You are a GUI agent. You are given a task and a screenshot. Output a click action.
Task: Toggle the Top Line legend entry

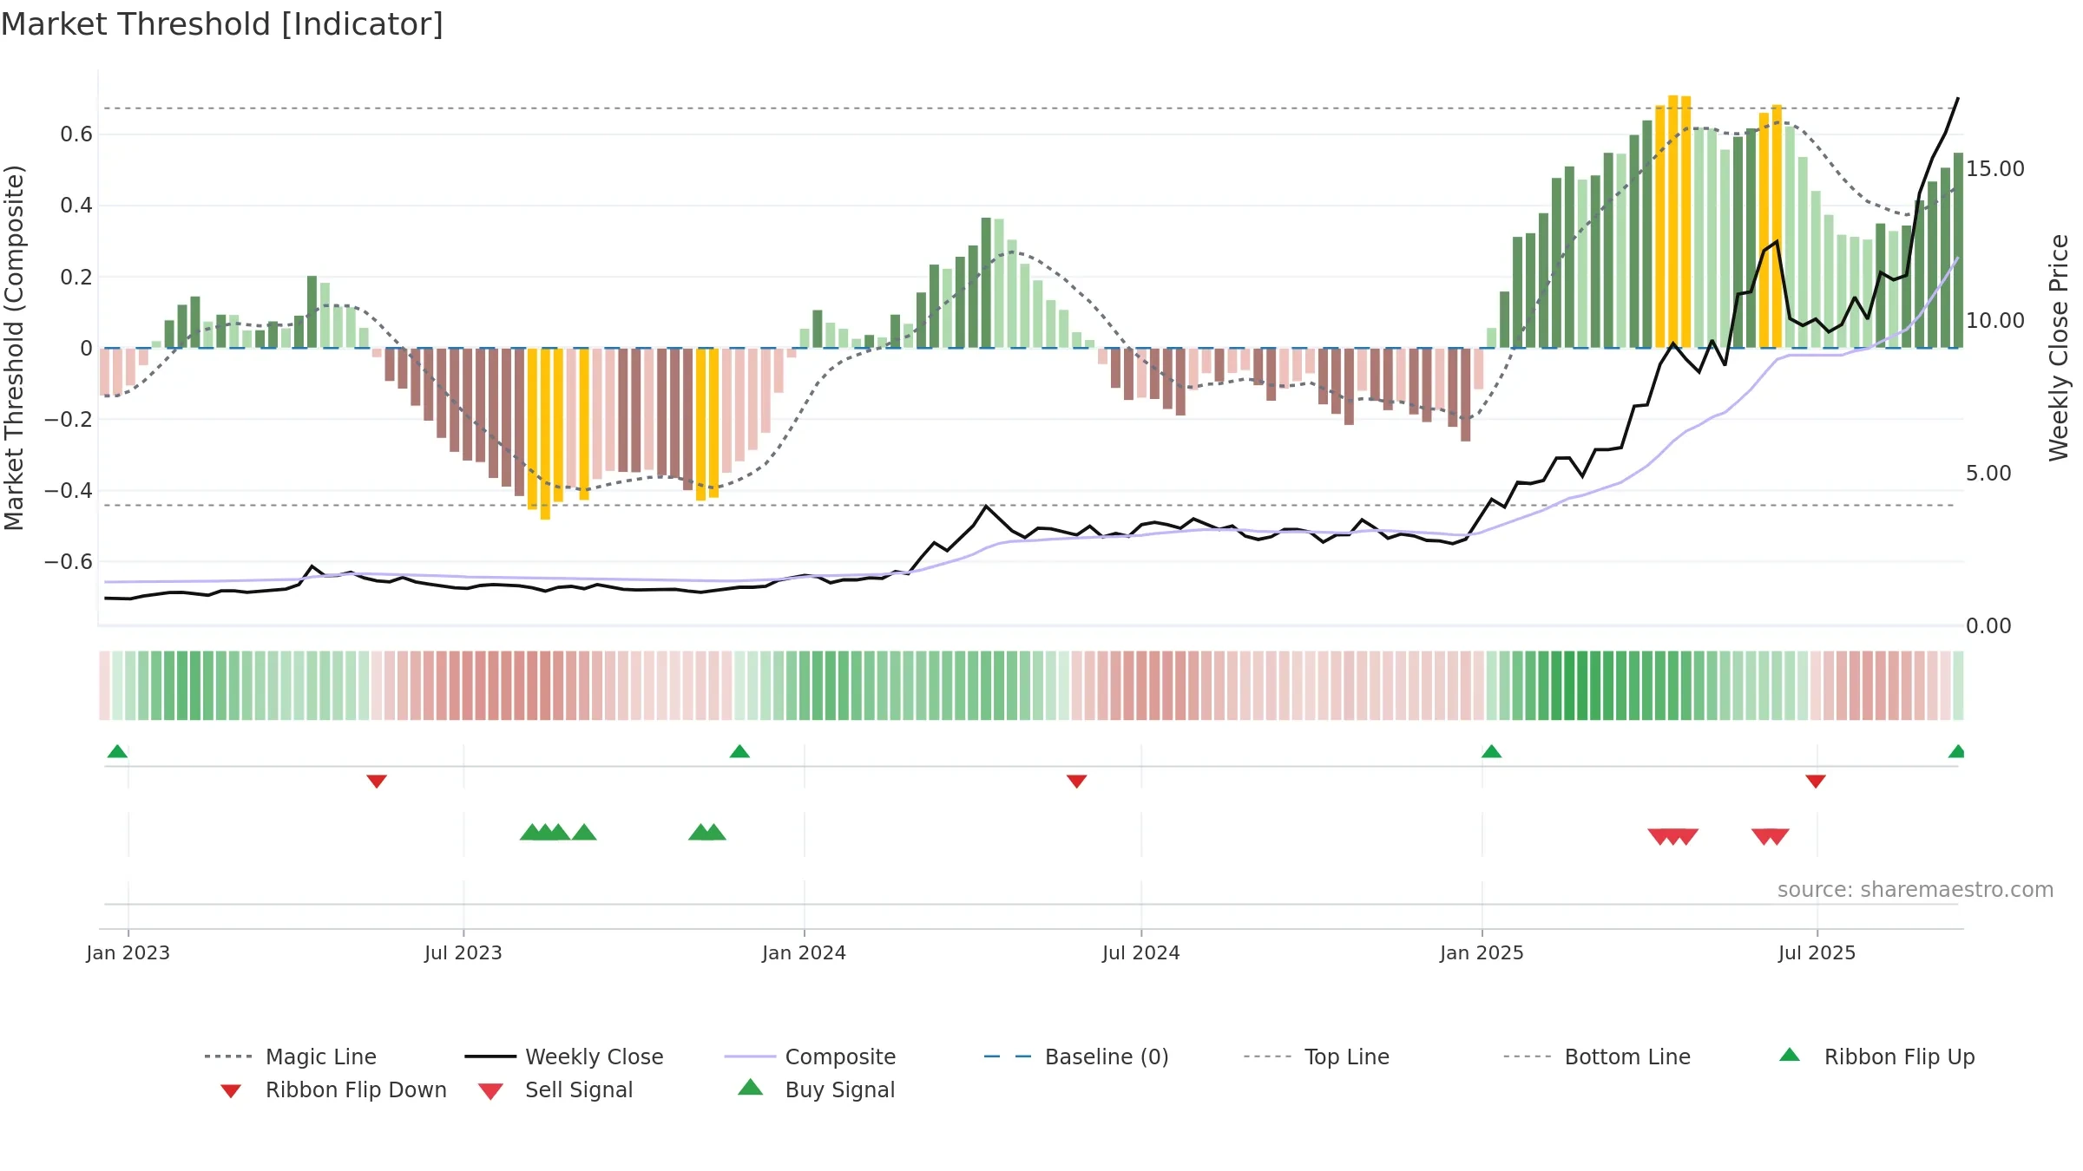point(1316,1057)
